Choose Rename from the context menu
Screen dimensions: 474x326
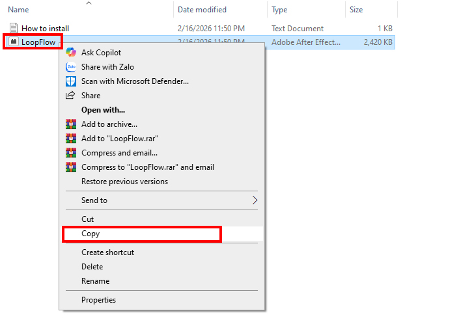click(95, 281)
